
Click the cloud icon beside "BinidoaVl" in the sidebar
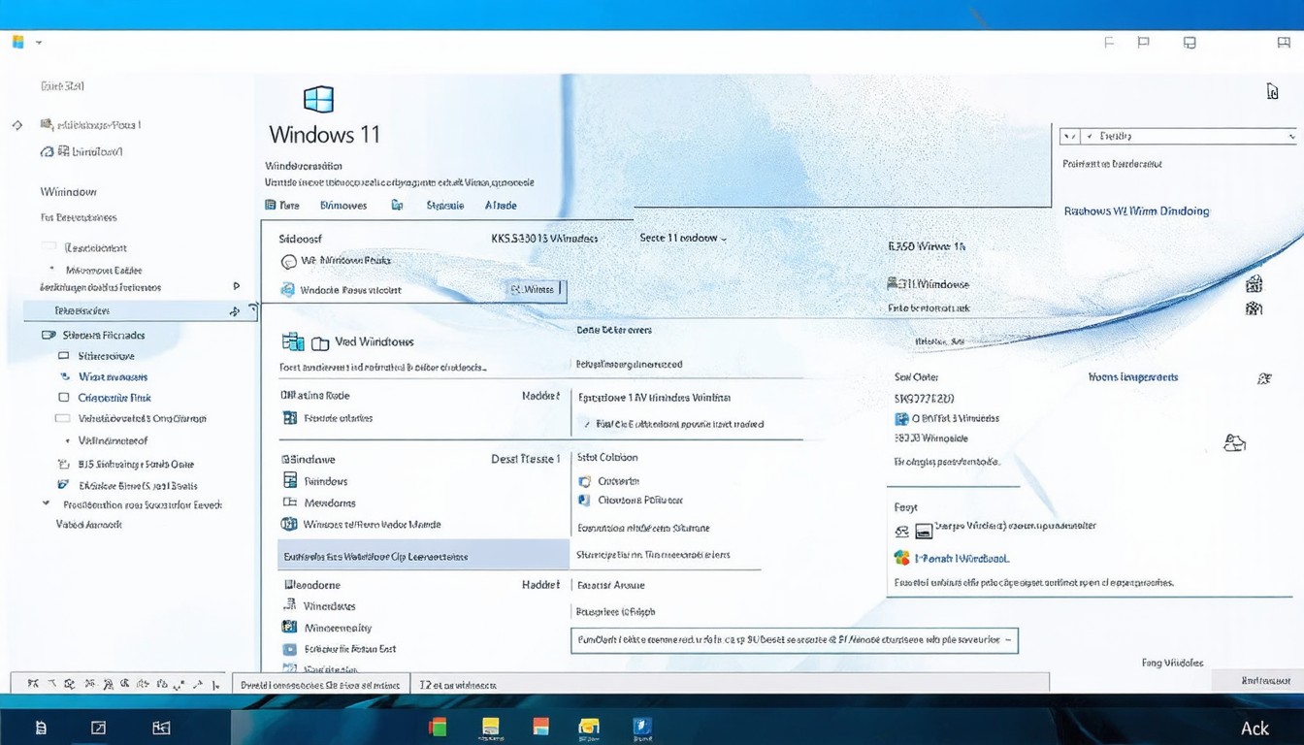pos(47,151)
